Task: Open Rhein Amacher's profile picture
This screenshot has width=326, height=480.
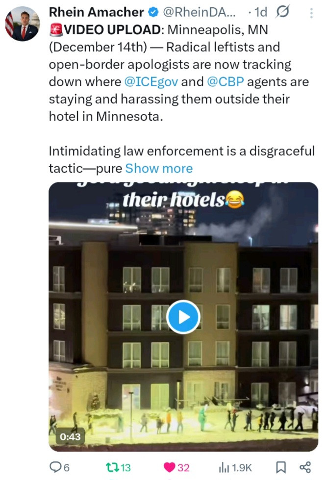Action: [x=23, y=24]
